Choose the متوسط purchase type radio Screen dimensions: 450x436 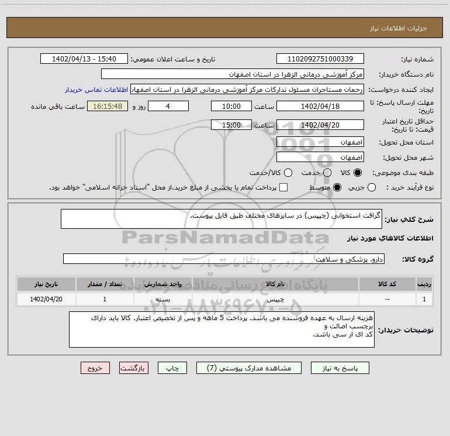(x=337, y=187)
